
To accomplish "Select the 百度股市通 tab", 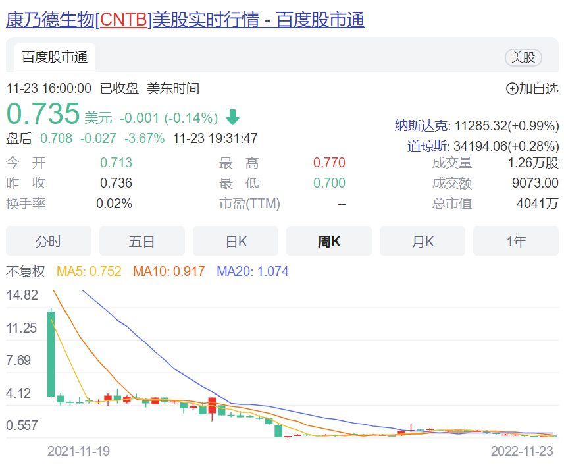I will pyautogui.click(x=55, y=57).
